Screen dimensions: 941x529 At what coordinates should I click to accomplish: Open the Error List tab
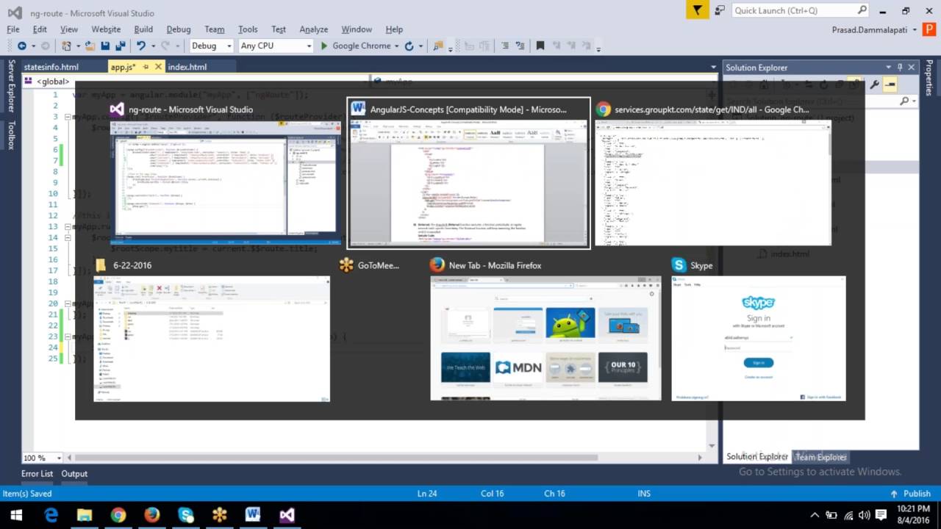[x=37, y=474]
